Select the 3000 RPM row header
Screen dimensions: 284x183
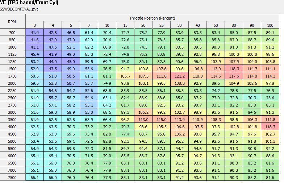pyautogui.click(x=12, y=112)
